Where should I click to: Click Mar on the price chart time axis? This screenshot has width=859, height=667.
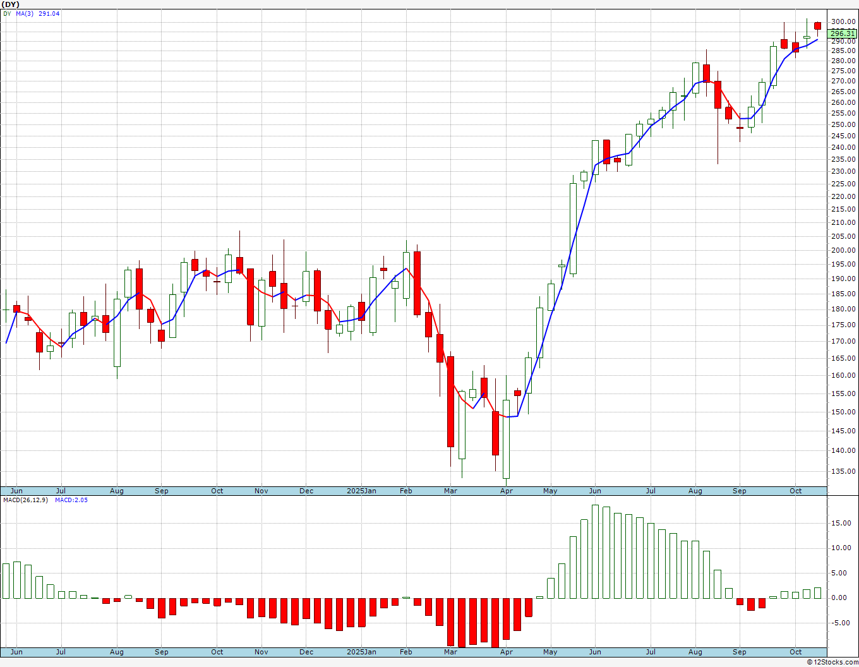pyautogui.click(x=450, y=491)
